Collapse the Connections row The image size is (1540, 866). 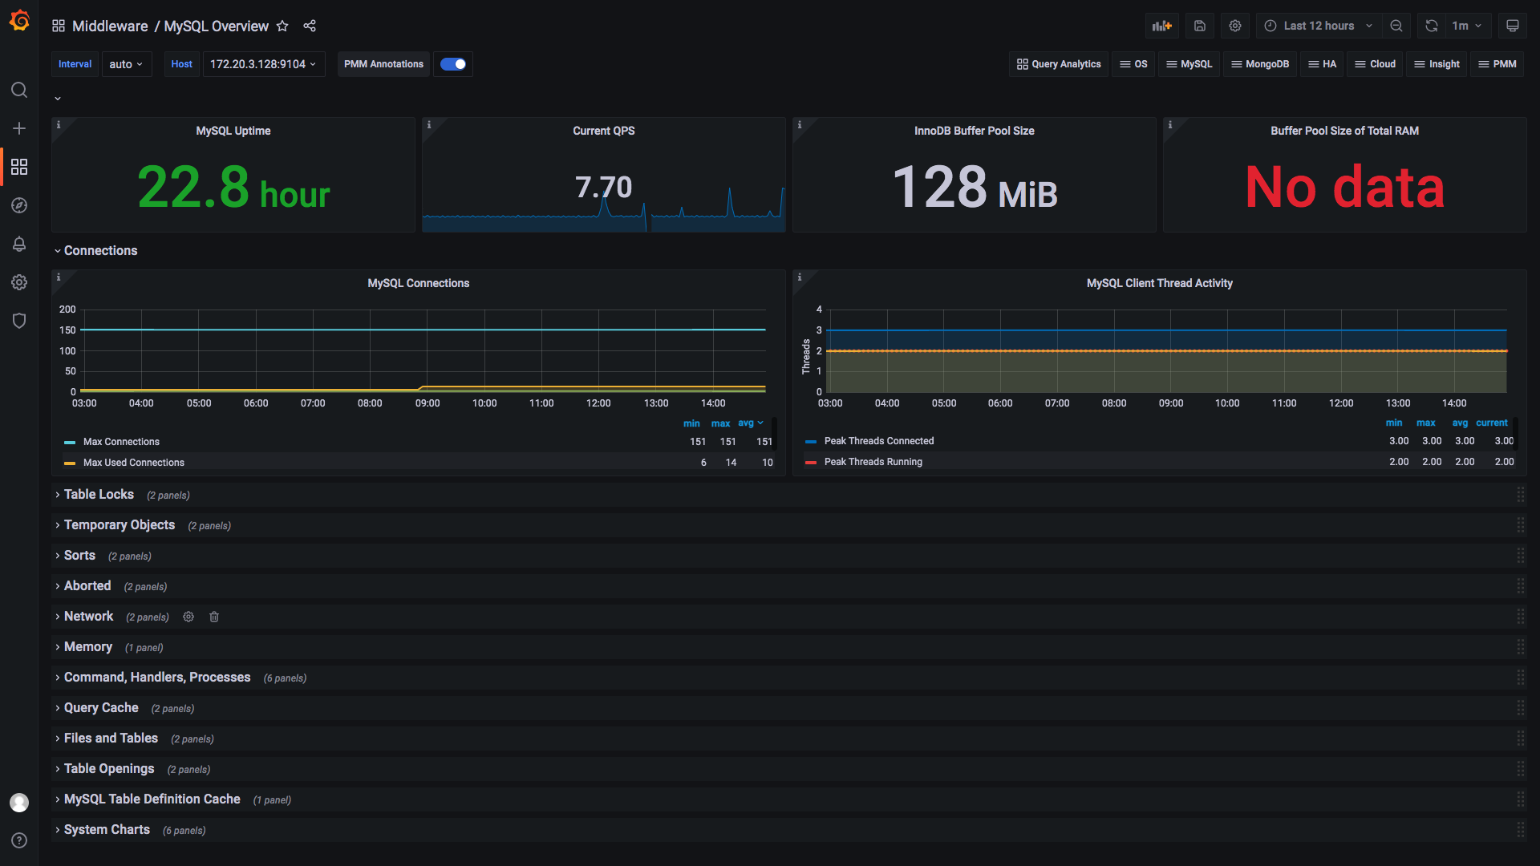click(x=100, y=251)
